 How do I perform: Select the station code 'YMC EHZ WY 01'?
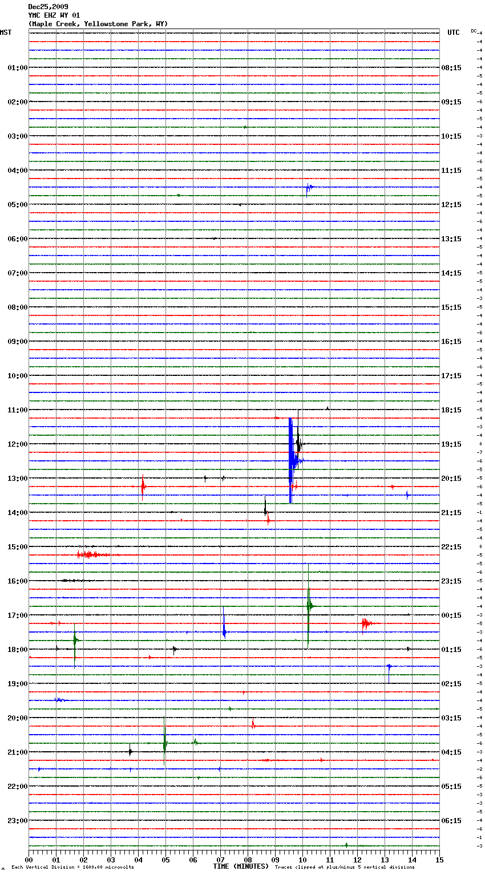[x=54, y=15]
